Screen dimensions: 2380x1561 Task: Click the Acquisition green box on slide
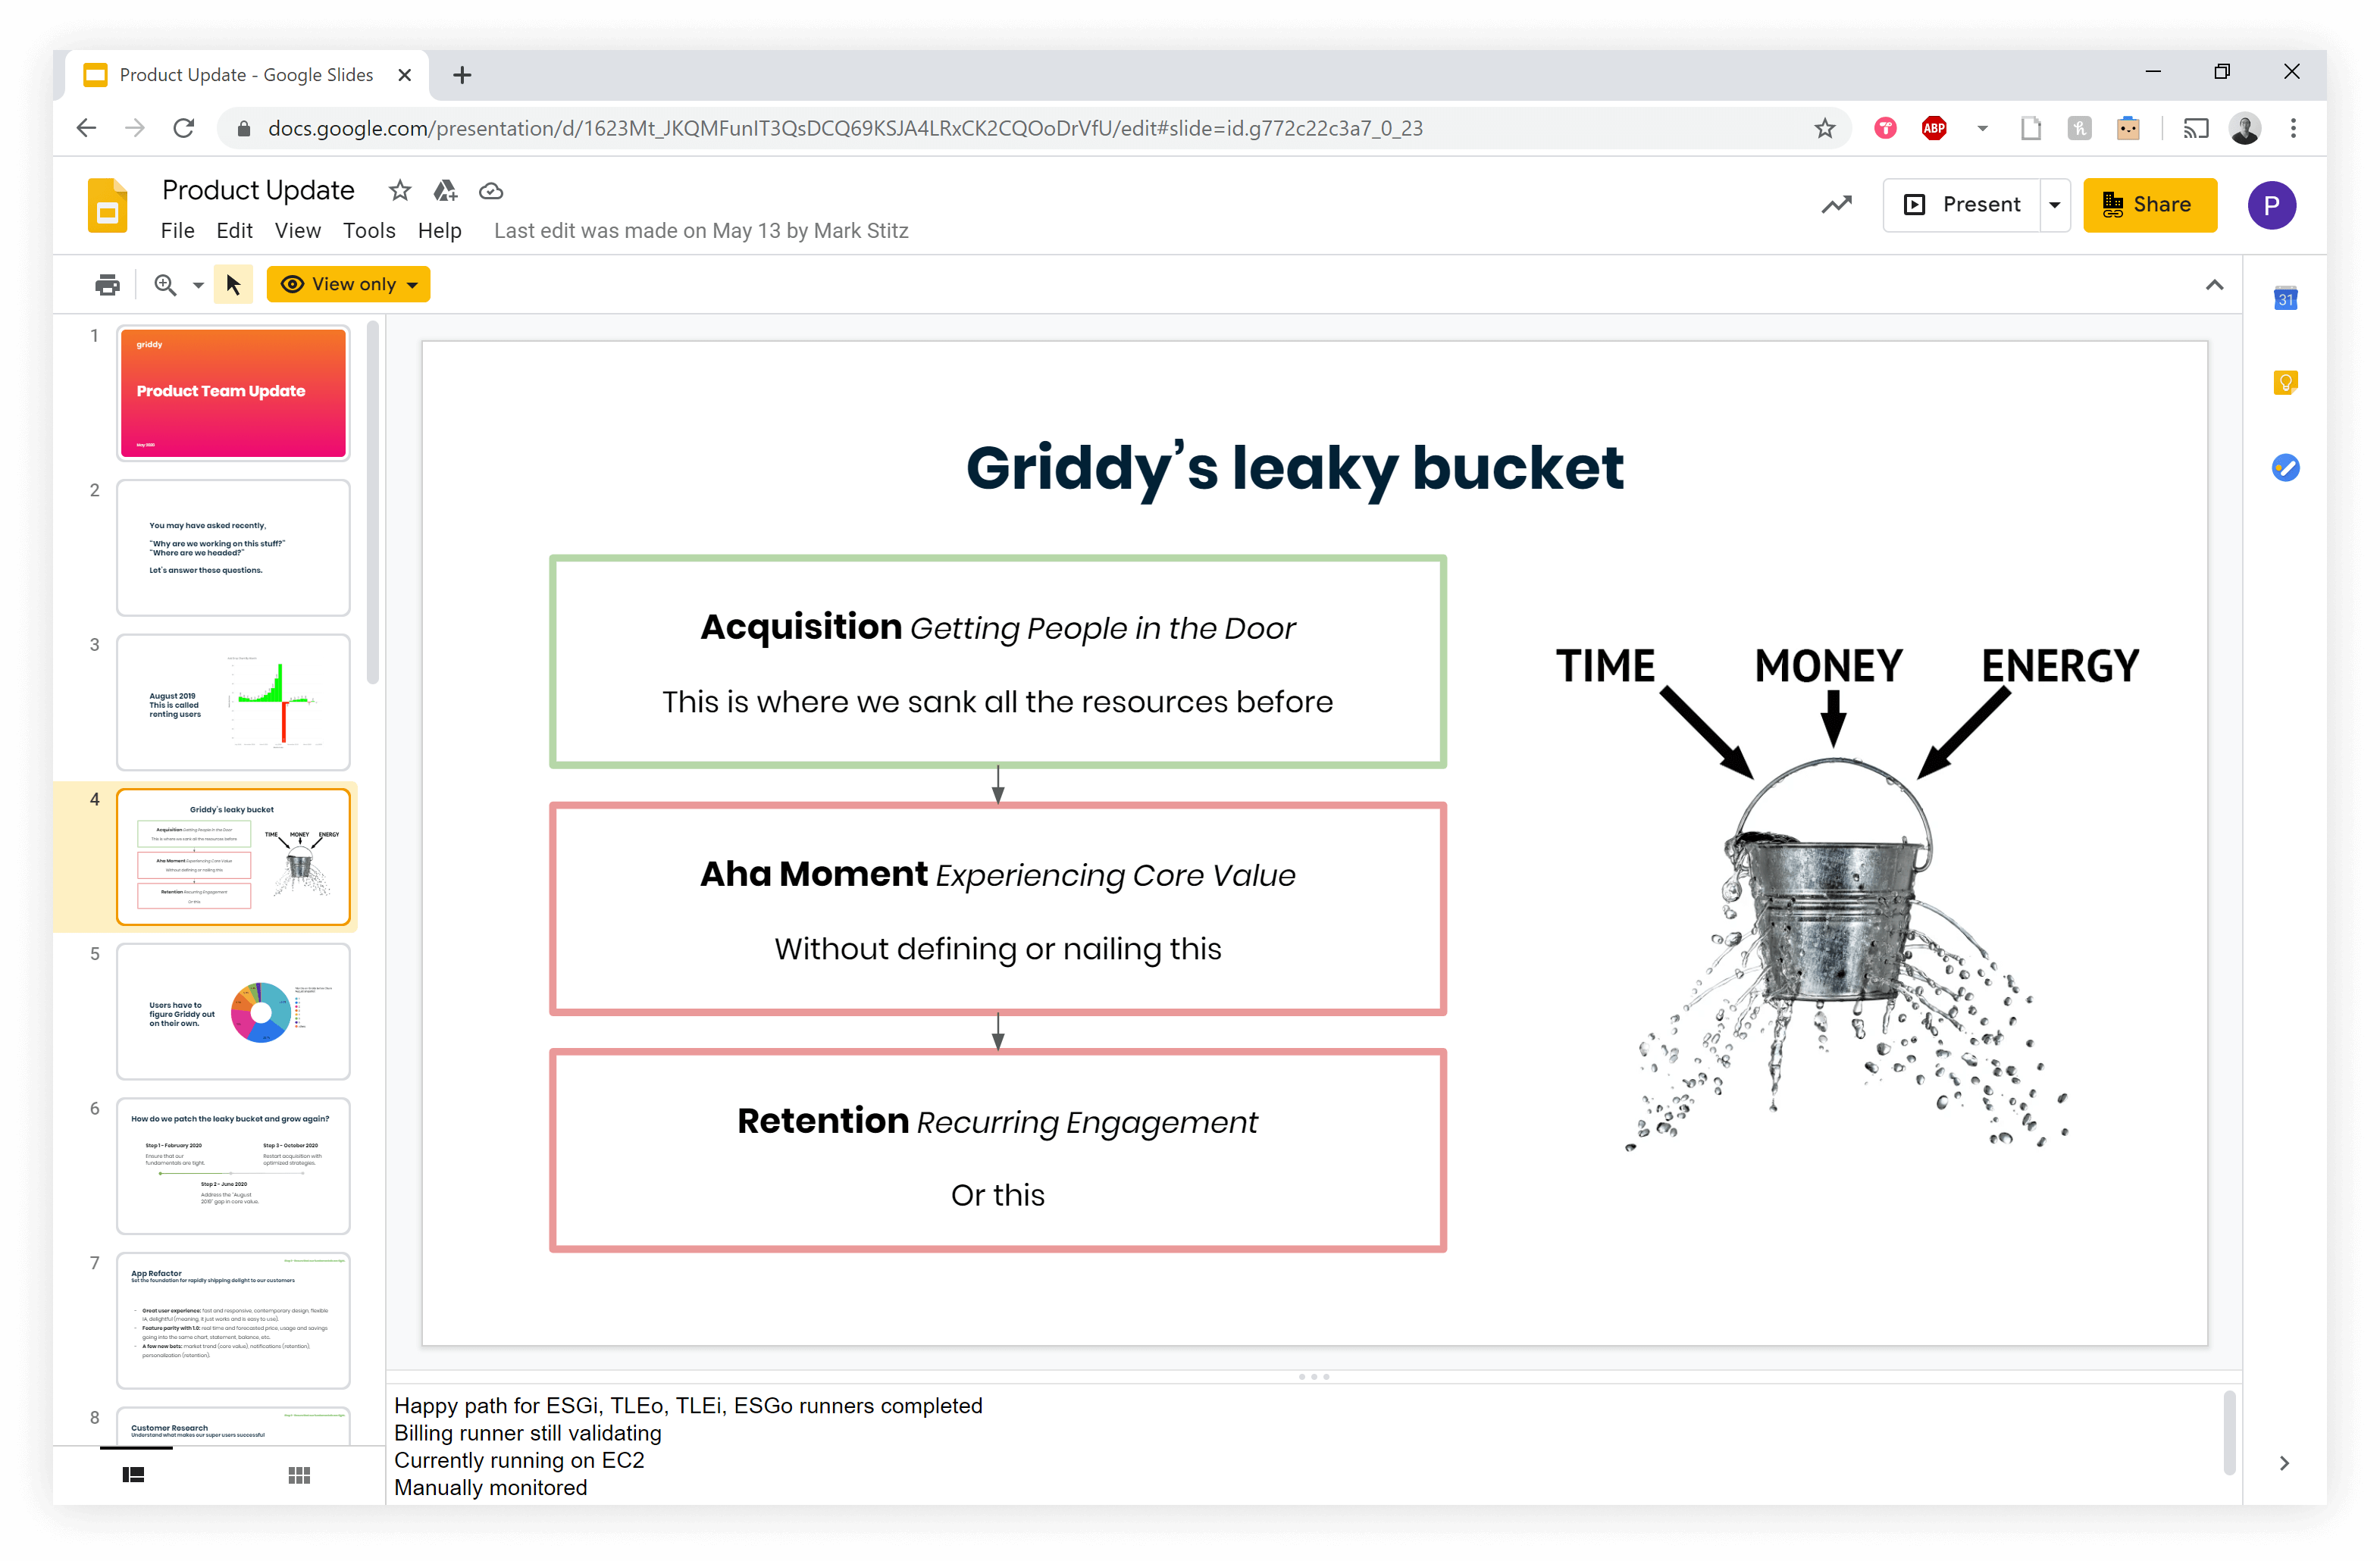997,662
